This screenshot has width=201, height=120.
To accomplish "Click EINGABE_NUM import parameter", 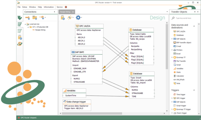I will pos(80,68).
